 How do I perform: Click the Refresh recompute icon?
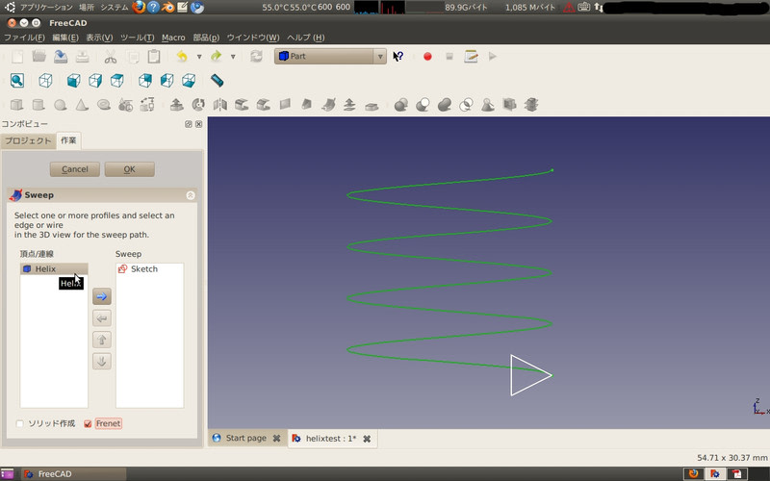coord(256,57)
